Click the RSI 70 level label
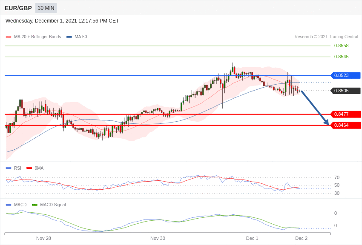This screenshot has height=245, width=362. click(x=337, y=177)
